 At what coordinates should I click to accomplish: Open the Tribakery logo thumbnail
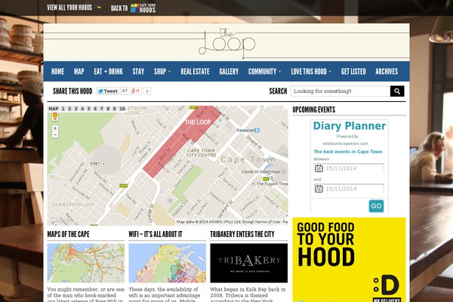click(248, 263)
